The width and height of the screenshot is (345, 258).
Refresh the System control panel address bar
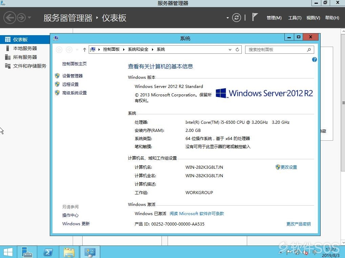click(x=237, y=50)
